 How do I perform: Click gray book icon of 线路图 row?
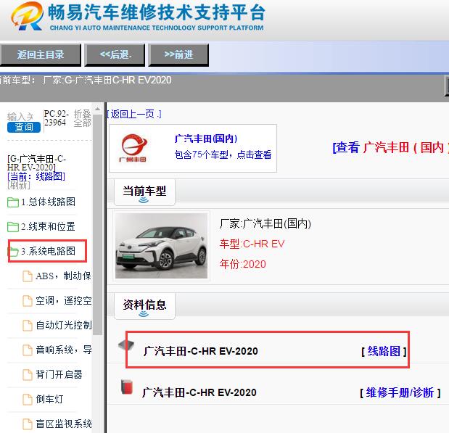126,345
